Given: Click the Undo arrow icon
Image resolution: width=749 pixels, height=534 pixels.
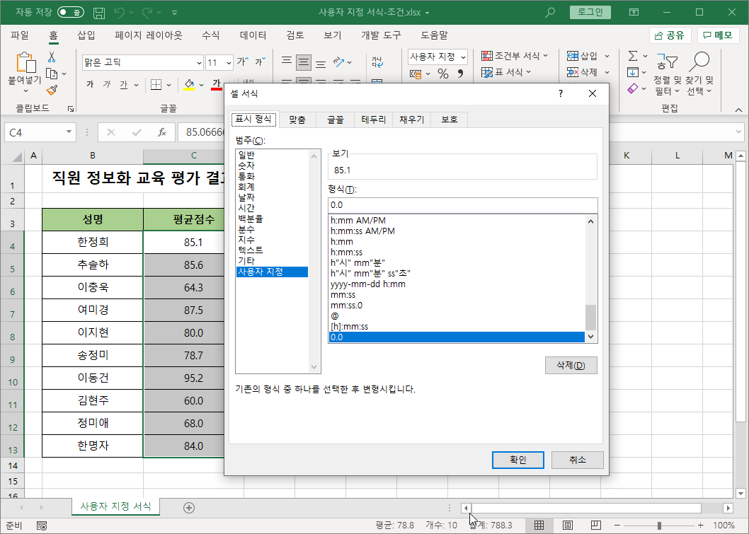Looking at the screenshot, I should (120, 13).
